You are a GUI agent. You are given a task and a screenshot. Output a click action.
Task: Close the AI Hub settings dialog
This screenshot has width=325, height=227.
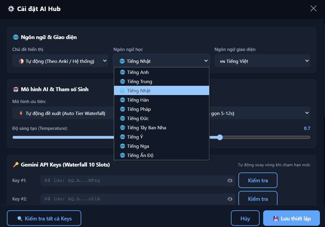point(313,8)
